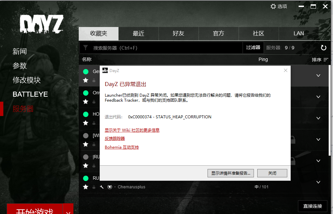
Task: Click the small padlock beside the Chernarusplus wrench
Action: 94,187
